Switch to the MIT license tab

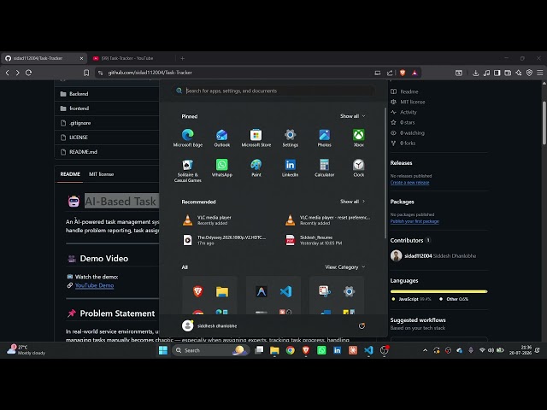pyautogui.click(x=101, y=174)
